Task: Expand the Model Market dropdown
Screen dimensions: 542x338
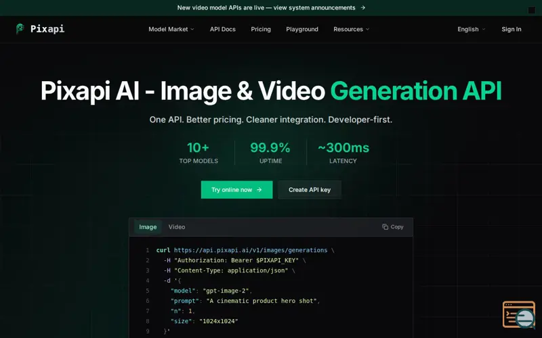Action: tap(171, 29)
